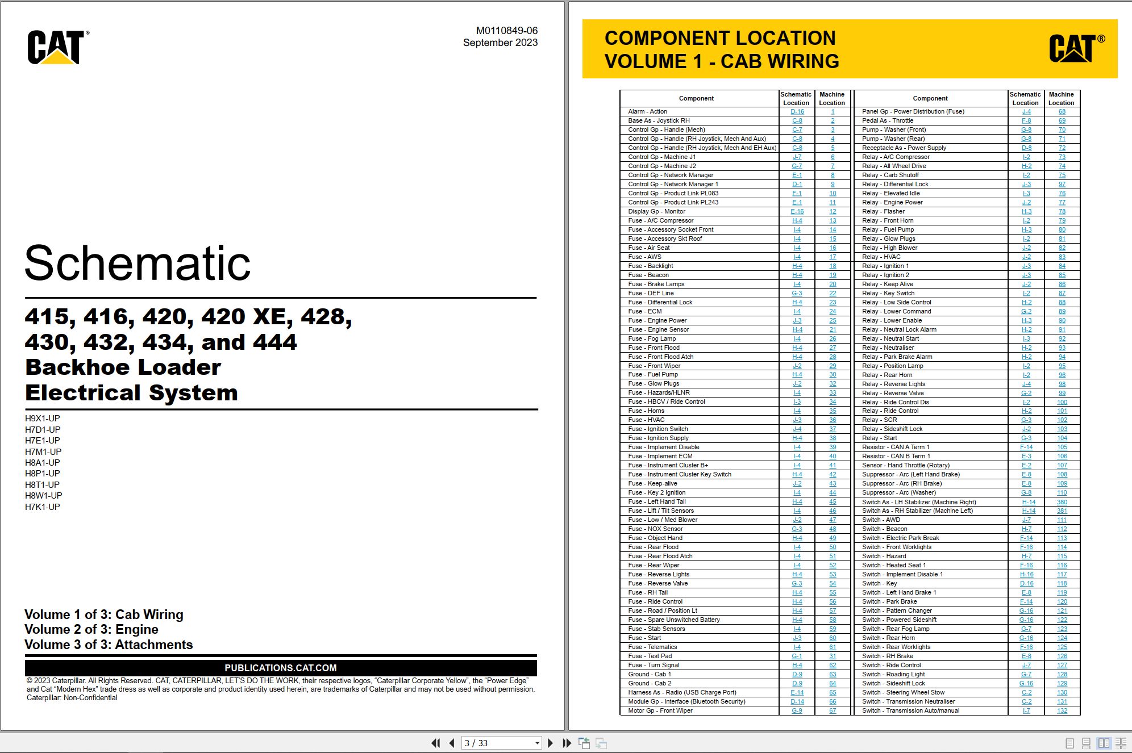The height and width of the screenshot is (753, 1132).
Task: Open machine location 100 for Relay - Ride Control Dis
Action: [1062, 402]
